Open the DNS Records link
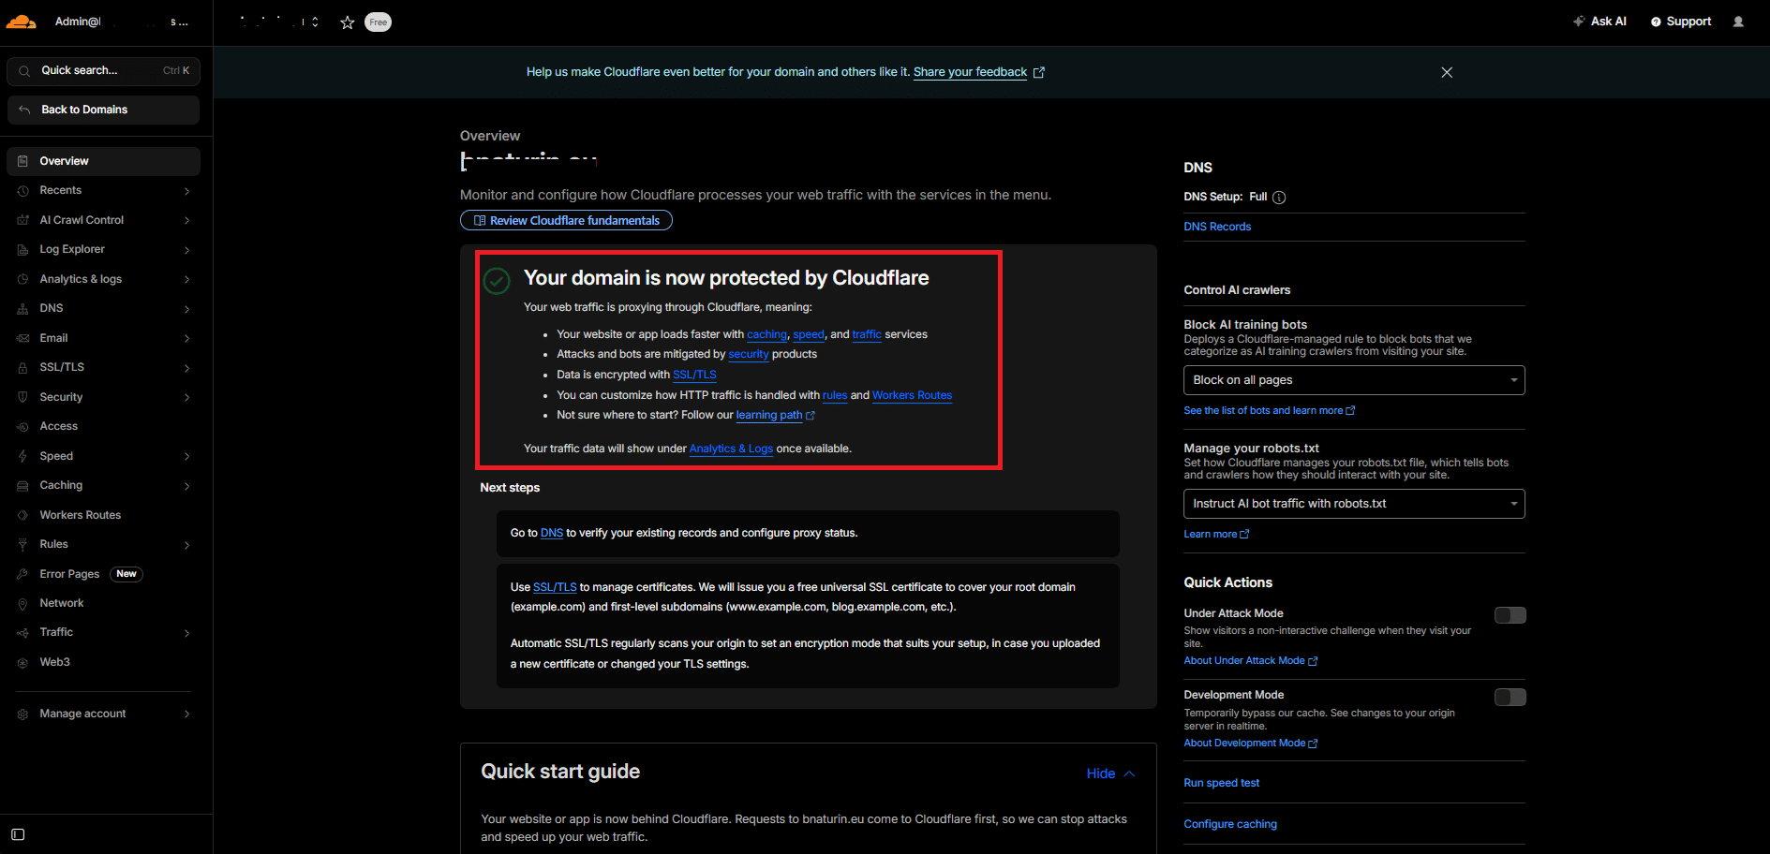The image size is (1770, 854). pyautogui.click(x=1217, y=227)
